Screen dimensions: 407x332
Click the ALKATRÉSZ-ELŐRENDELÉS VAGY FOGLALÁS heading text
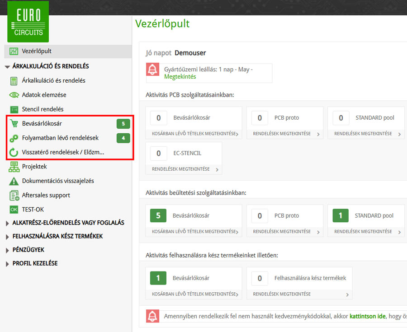tap(68, 223)
